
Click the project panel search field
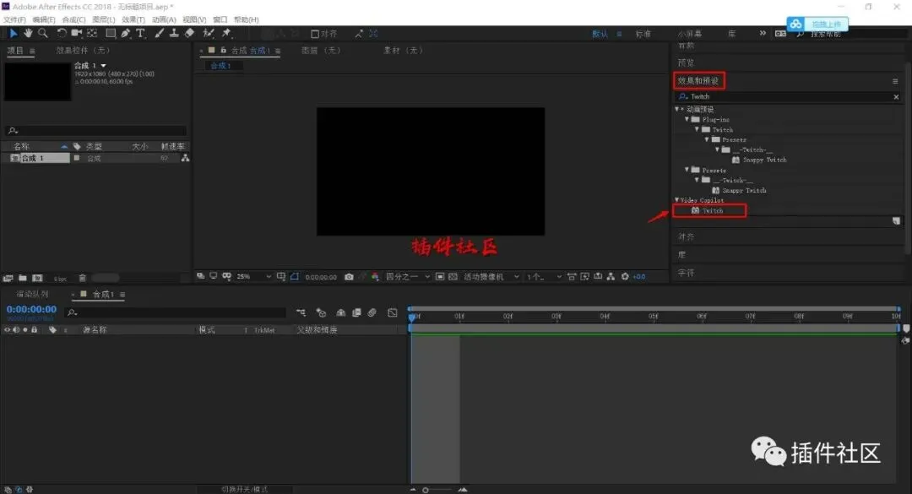96,131
